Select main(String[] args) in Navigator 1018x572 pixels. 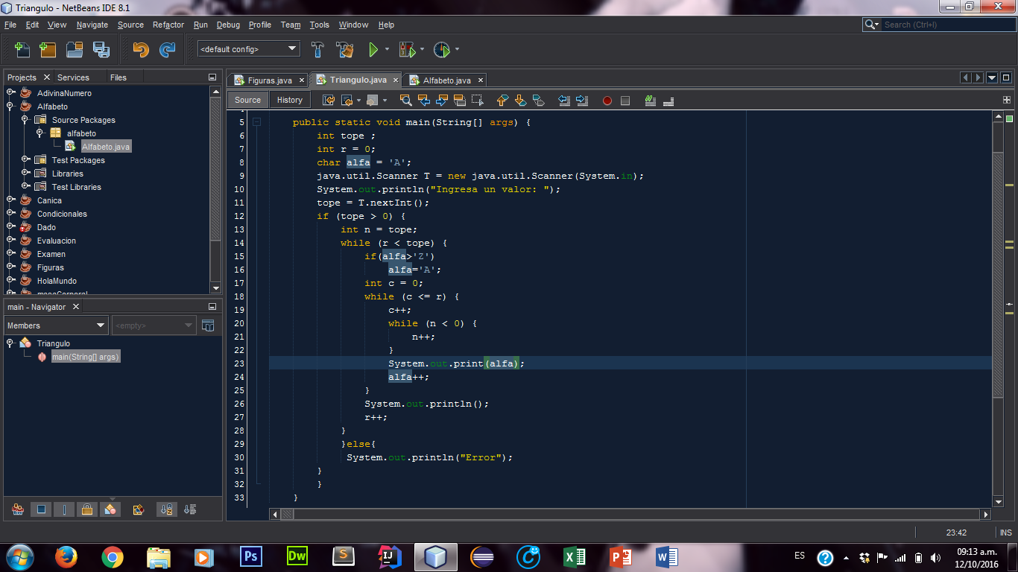click(85, 357)
